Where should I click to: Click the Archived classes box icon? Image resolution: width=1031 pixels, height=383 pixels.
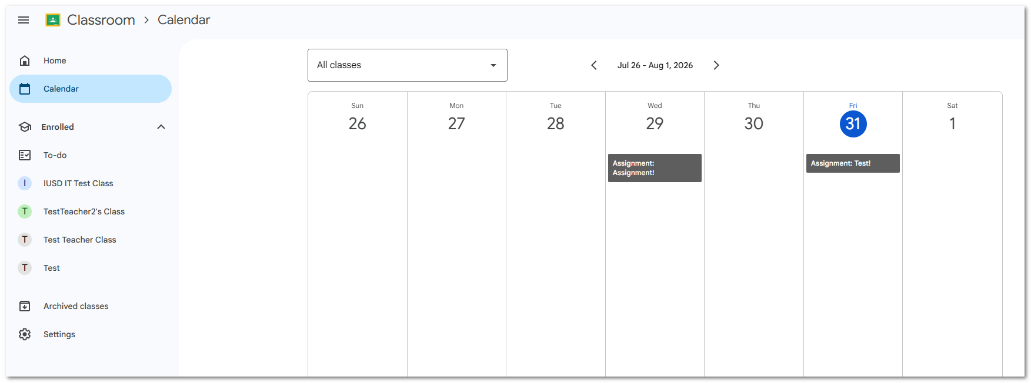click(25, 306)
